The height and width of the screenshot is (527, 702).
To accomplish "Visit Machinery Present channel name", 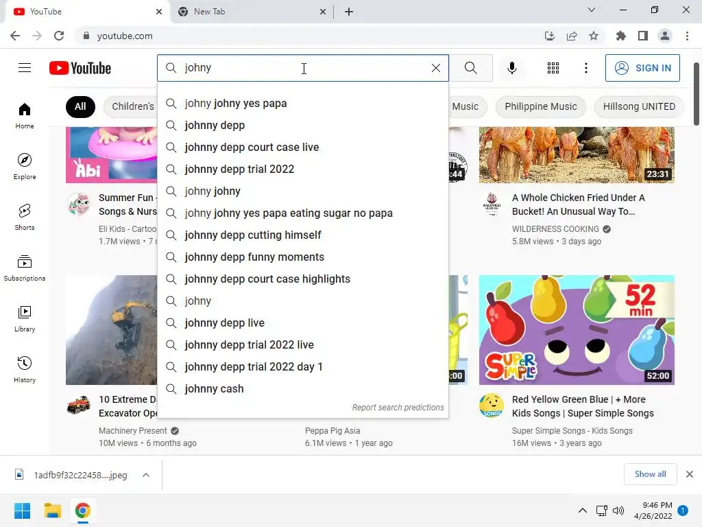I will 132,431.
